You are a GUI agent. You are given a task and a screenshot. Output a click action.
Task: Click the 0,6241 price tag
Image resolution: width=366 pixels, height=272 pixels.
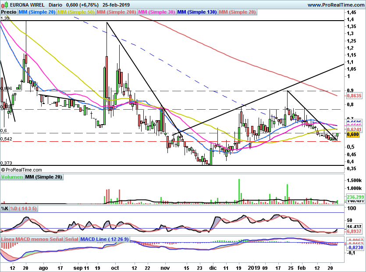click(x=354, y=129)
